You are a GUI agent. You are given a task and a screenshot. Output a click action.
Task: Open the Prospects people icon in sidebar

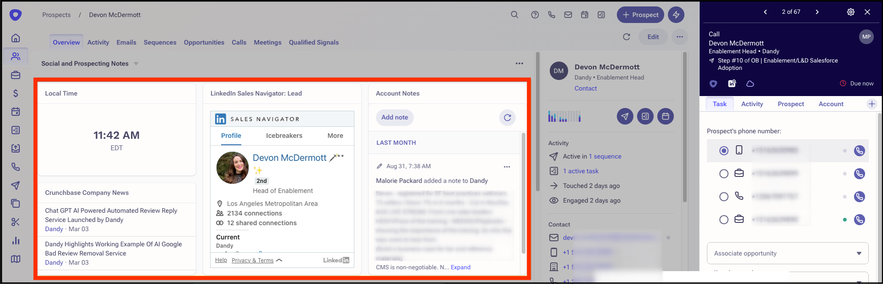16,56
